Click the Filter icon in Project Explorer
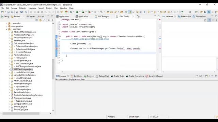Screen dimensions: 218x122 [44, 20]
